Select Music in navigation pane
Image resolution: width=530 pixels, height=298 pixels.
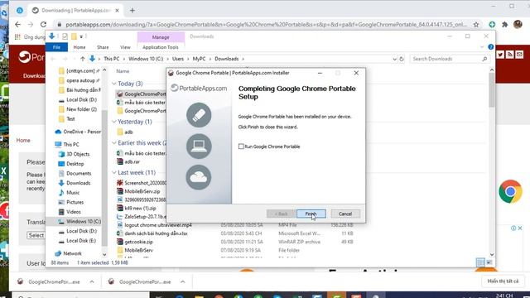(x=73, y=193)
